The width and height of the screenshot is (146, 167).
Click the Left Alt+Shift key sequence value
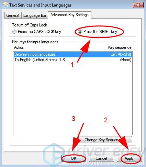[121, 54]
